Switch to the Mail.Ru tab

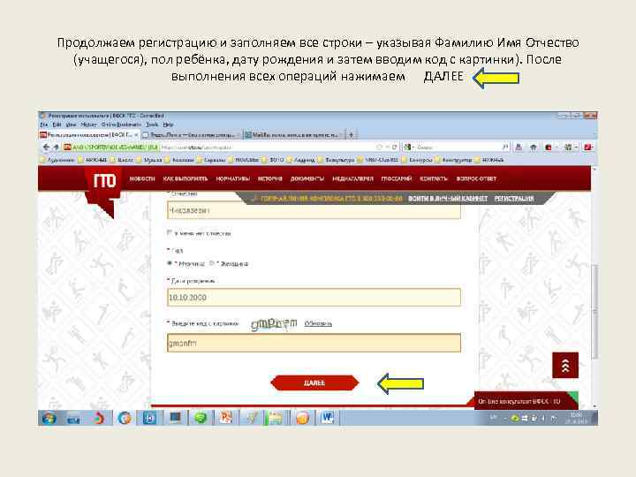[x=293, y=134]
